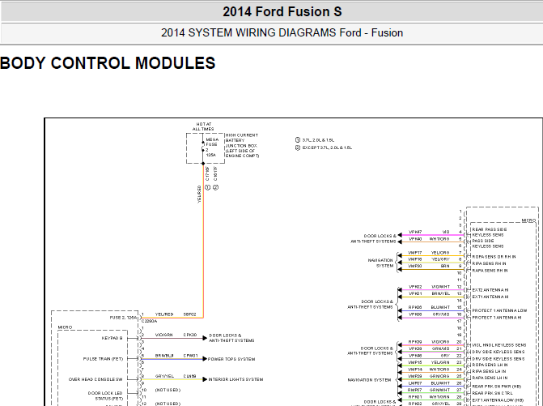This screenshot has width=543, height=406.
Task: Click the "GRY/YEL" wire label at left pin 8
Action: pyautogui.click(x=164, y=376)
